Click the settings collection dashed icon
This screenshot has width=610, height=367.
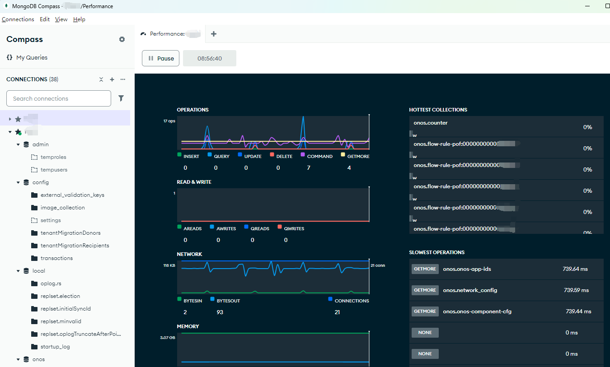(34, 220)
